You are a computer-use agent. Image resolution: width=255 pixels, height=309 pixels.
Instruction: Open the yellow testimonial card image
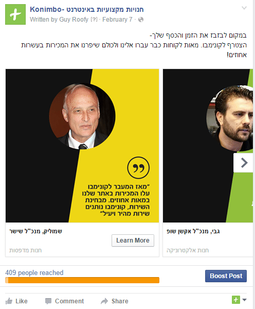82,146
